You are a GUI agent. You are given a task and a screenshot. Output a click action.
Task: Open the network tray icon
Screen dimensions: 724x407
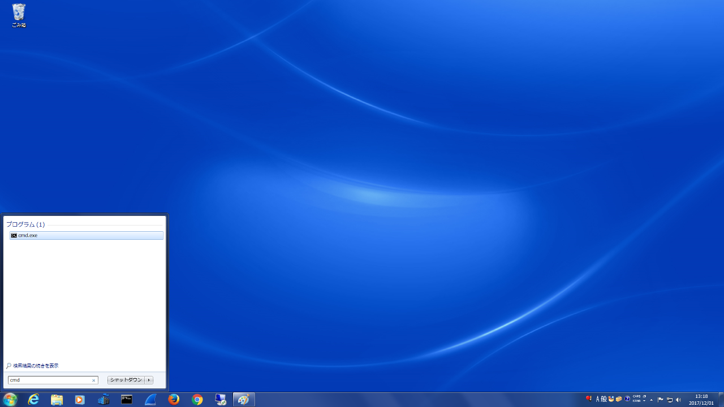[x=670, y=400]
